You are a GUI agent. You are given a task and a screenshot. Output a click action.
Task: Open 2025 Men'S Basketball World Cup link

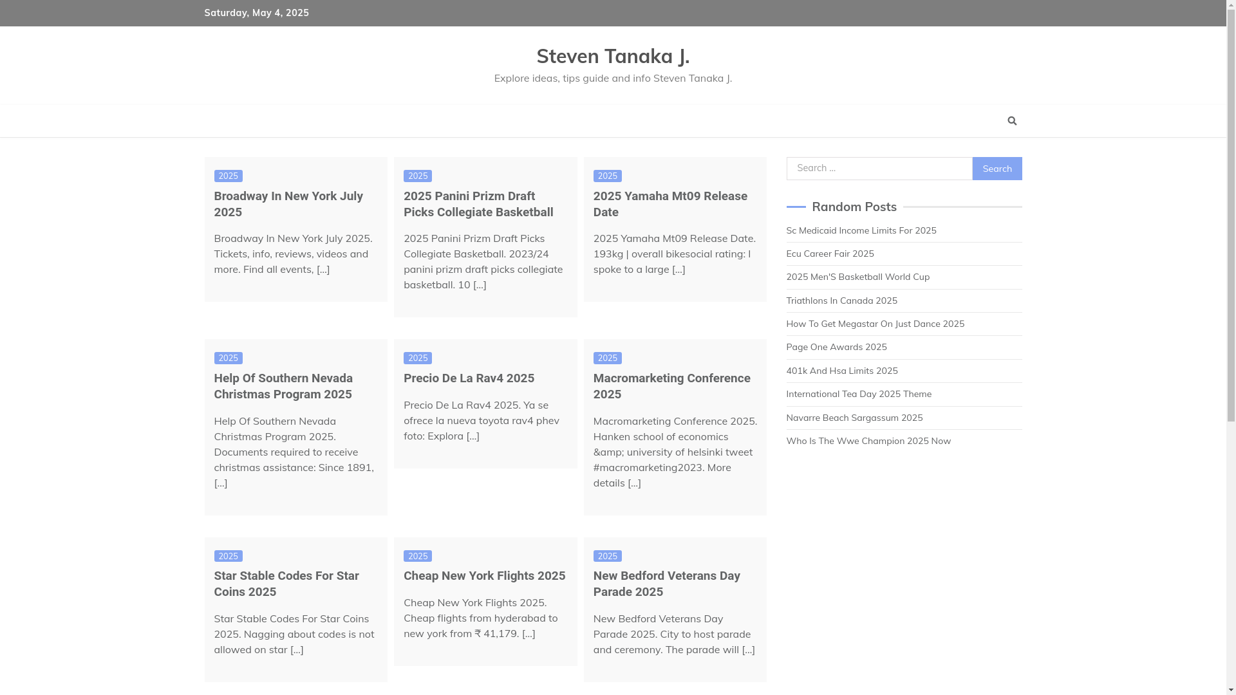tap(857, 277)
